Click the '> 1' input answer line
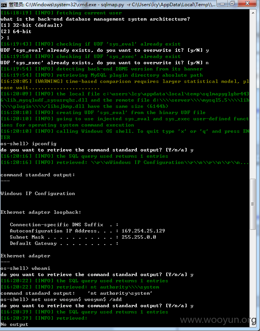 (5, 38)
